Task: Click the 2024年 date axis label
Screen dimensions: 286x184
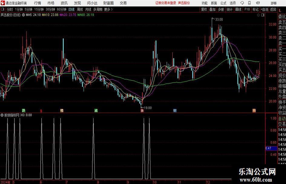Action: (x=6, y=182)
